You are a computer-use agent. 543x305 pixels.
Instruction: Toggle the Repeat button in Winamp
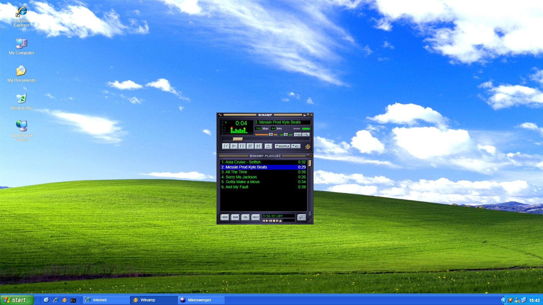click(x=296, y=146)
